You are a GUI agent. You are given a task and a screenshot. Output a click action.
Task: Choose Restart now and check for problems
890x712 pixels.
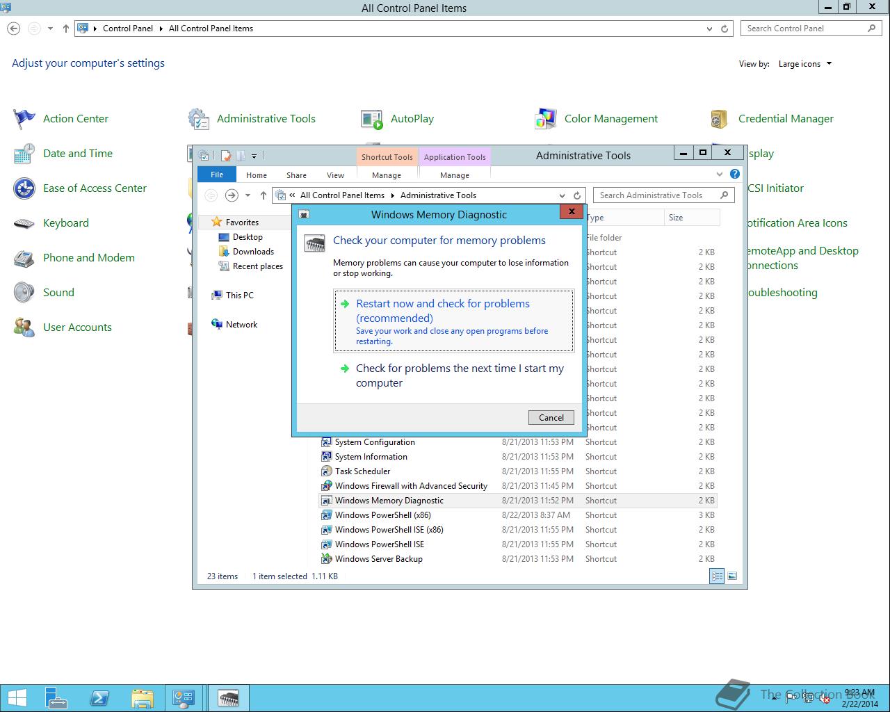pos(454,321)
